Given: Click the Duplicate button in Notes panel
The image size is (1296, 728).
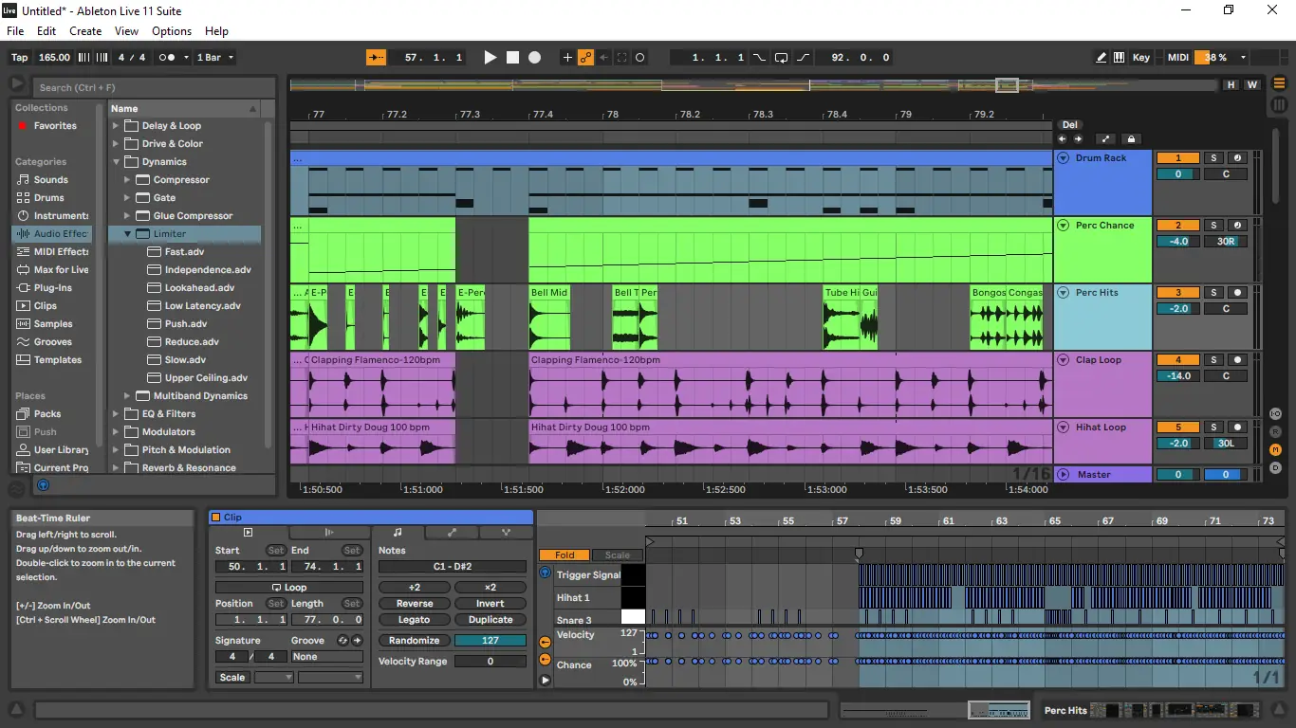Looking at the screenshot, I should point(491,620).
